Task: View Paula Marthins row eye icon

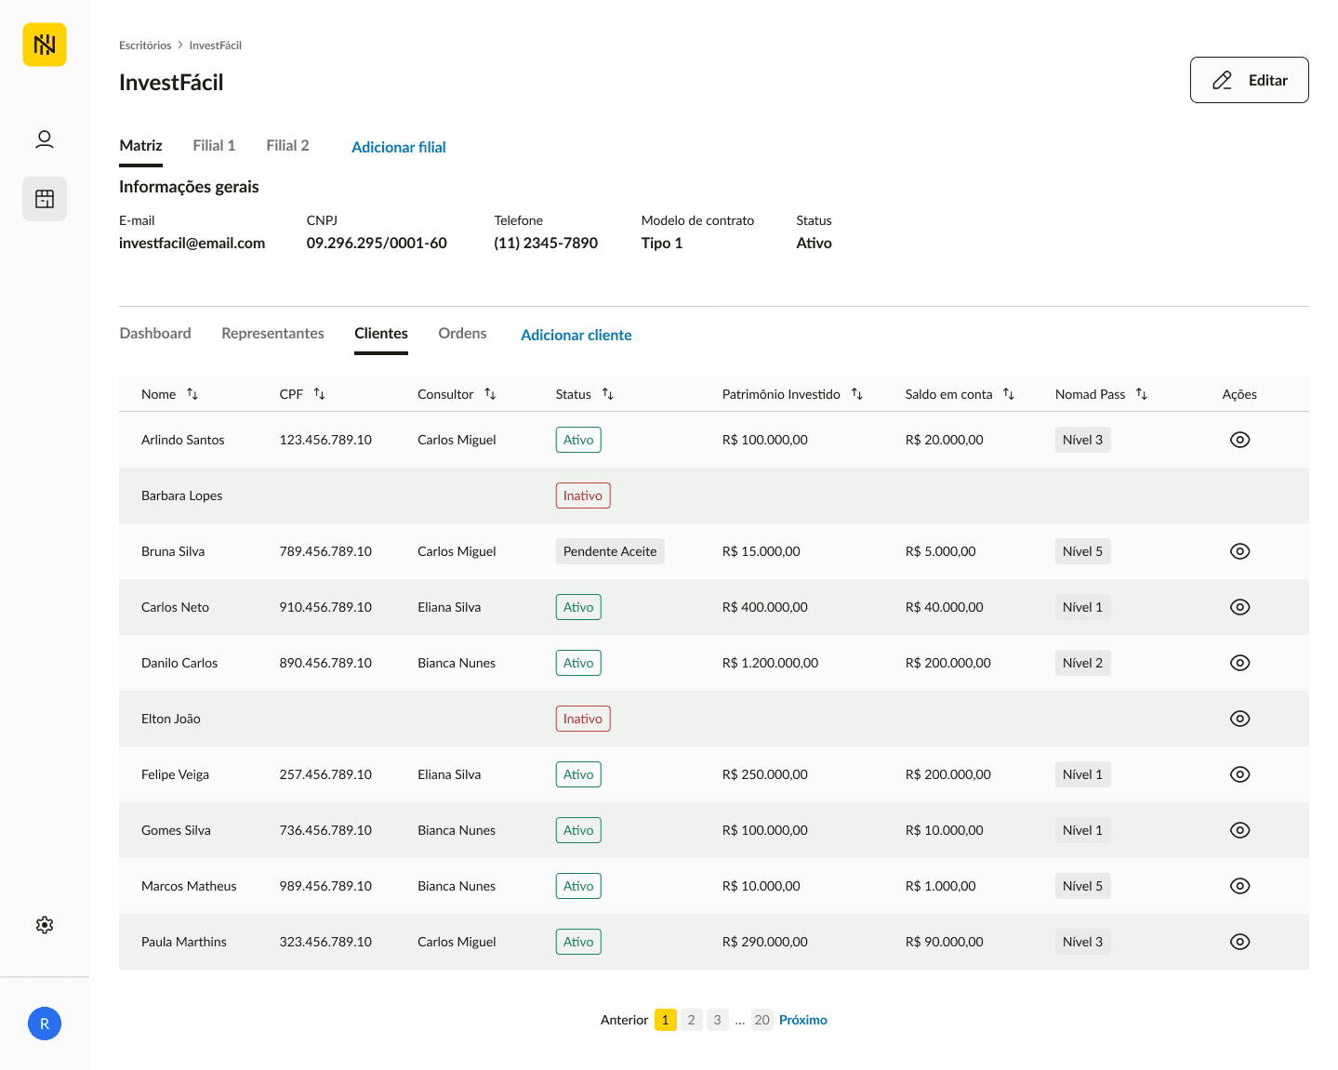Action: (x=1239, y=942)
